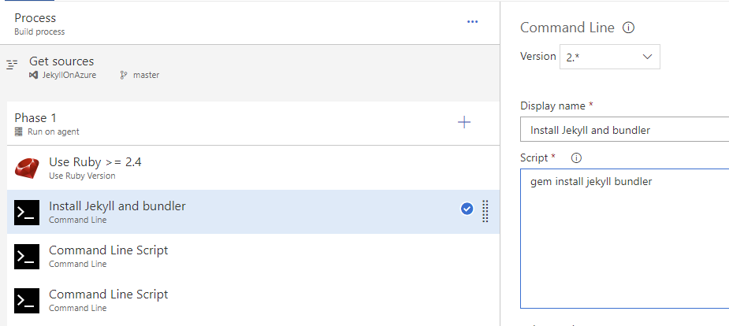729x326 pixels.
Task: Click the plus icon to add task to Phase 1
Action: [464, 122]
